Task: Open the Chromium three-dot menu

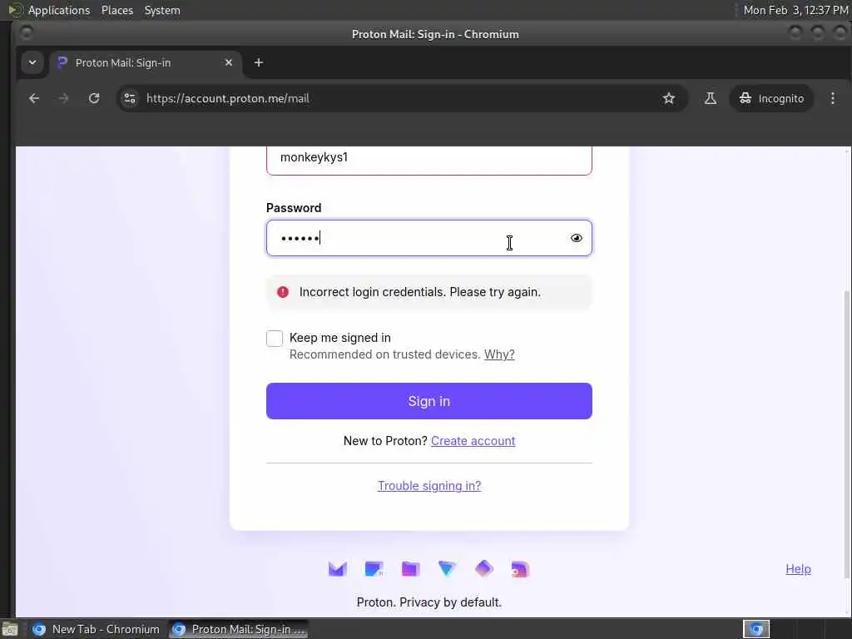Action: (x=832, y=98)
